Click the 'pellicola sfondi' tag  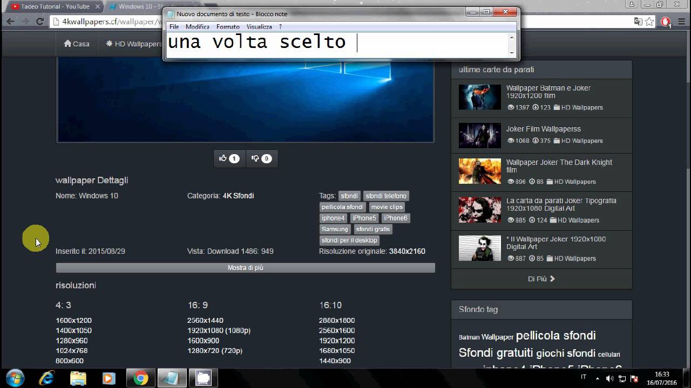click(342, 207)
